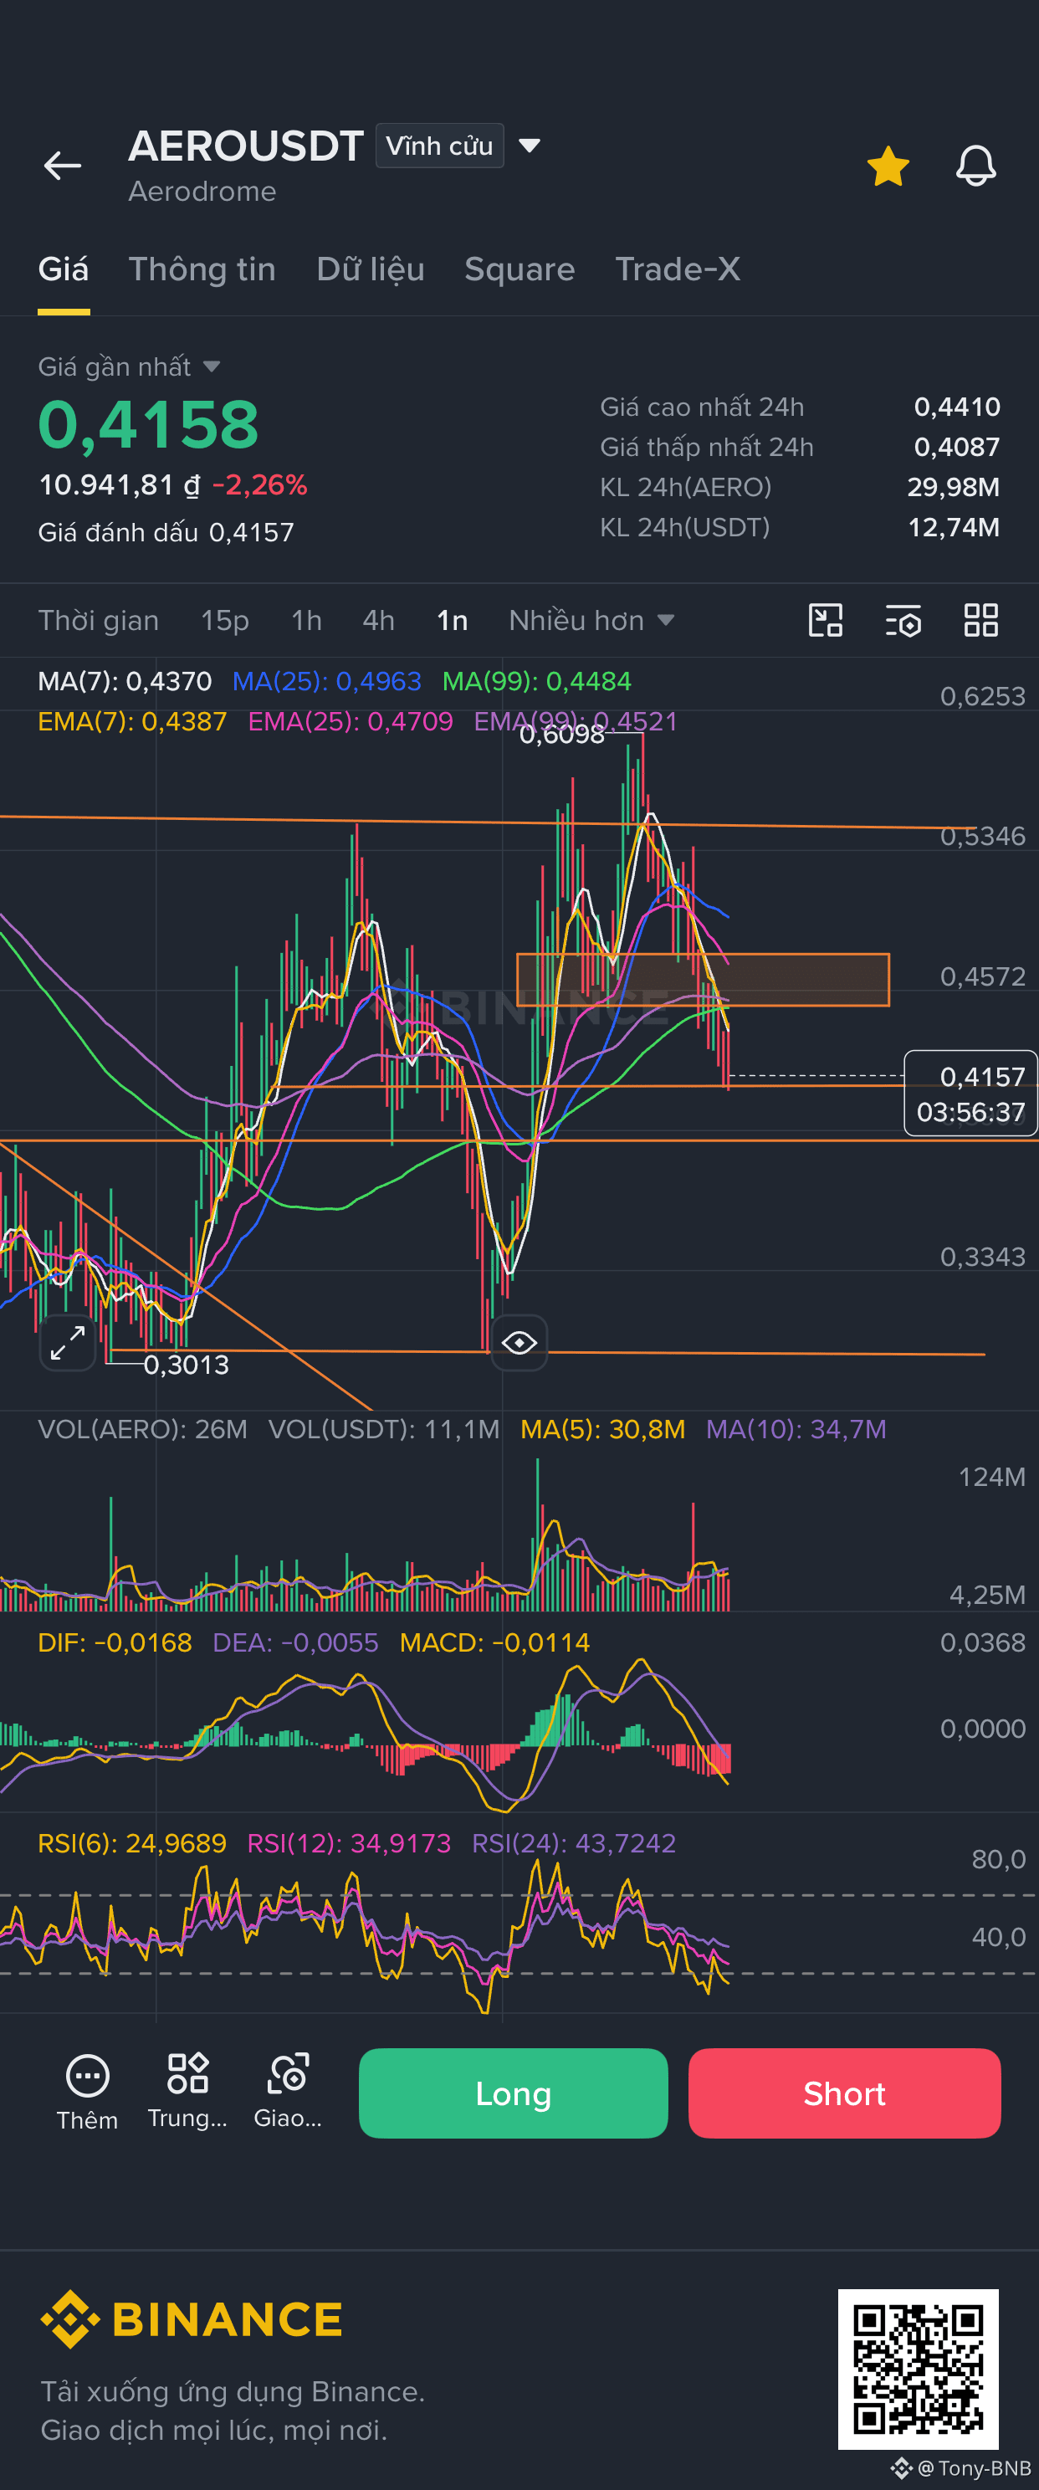Open the chart drawing tools icon

(x=826, y=620)
